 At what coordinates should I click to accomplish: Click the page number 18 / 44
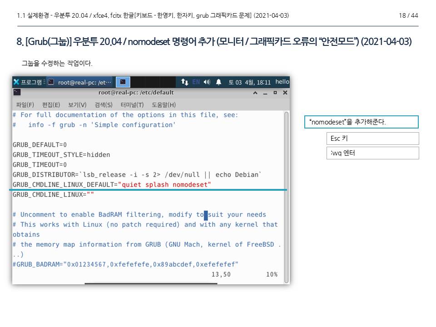pyautogui.click(x=408, y=15)
